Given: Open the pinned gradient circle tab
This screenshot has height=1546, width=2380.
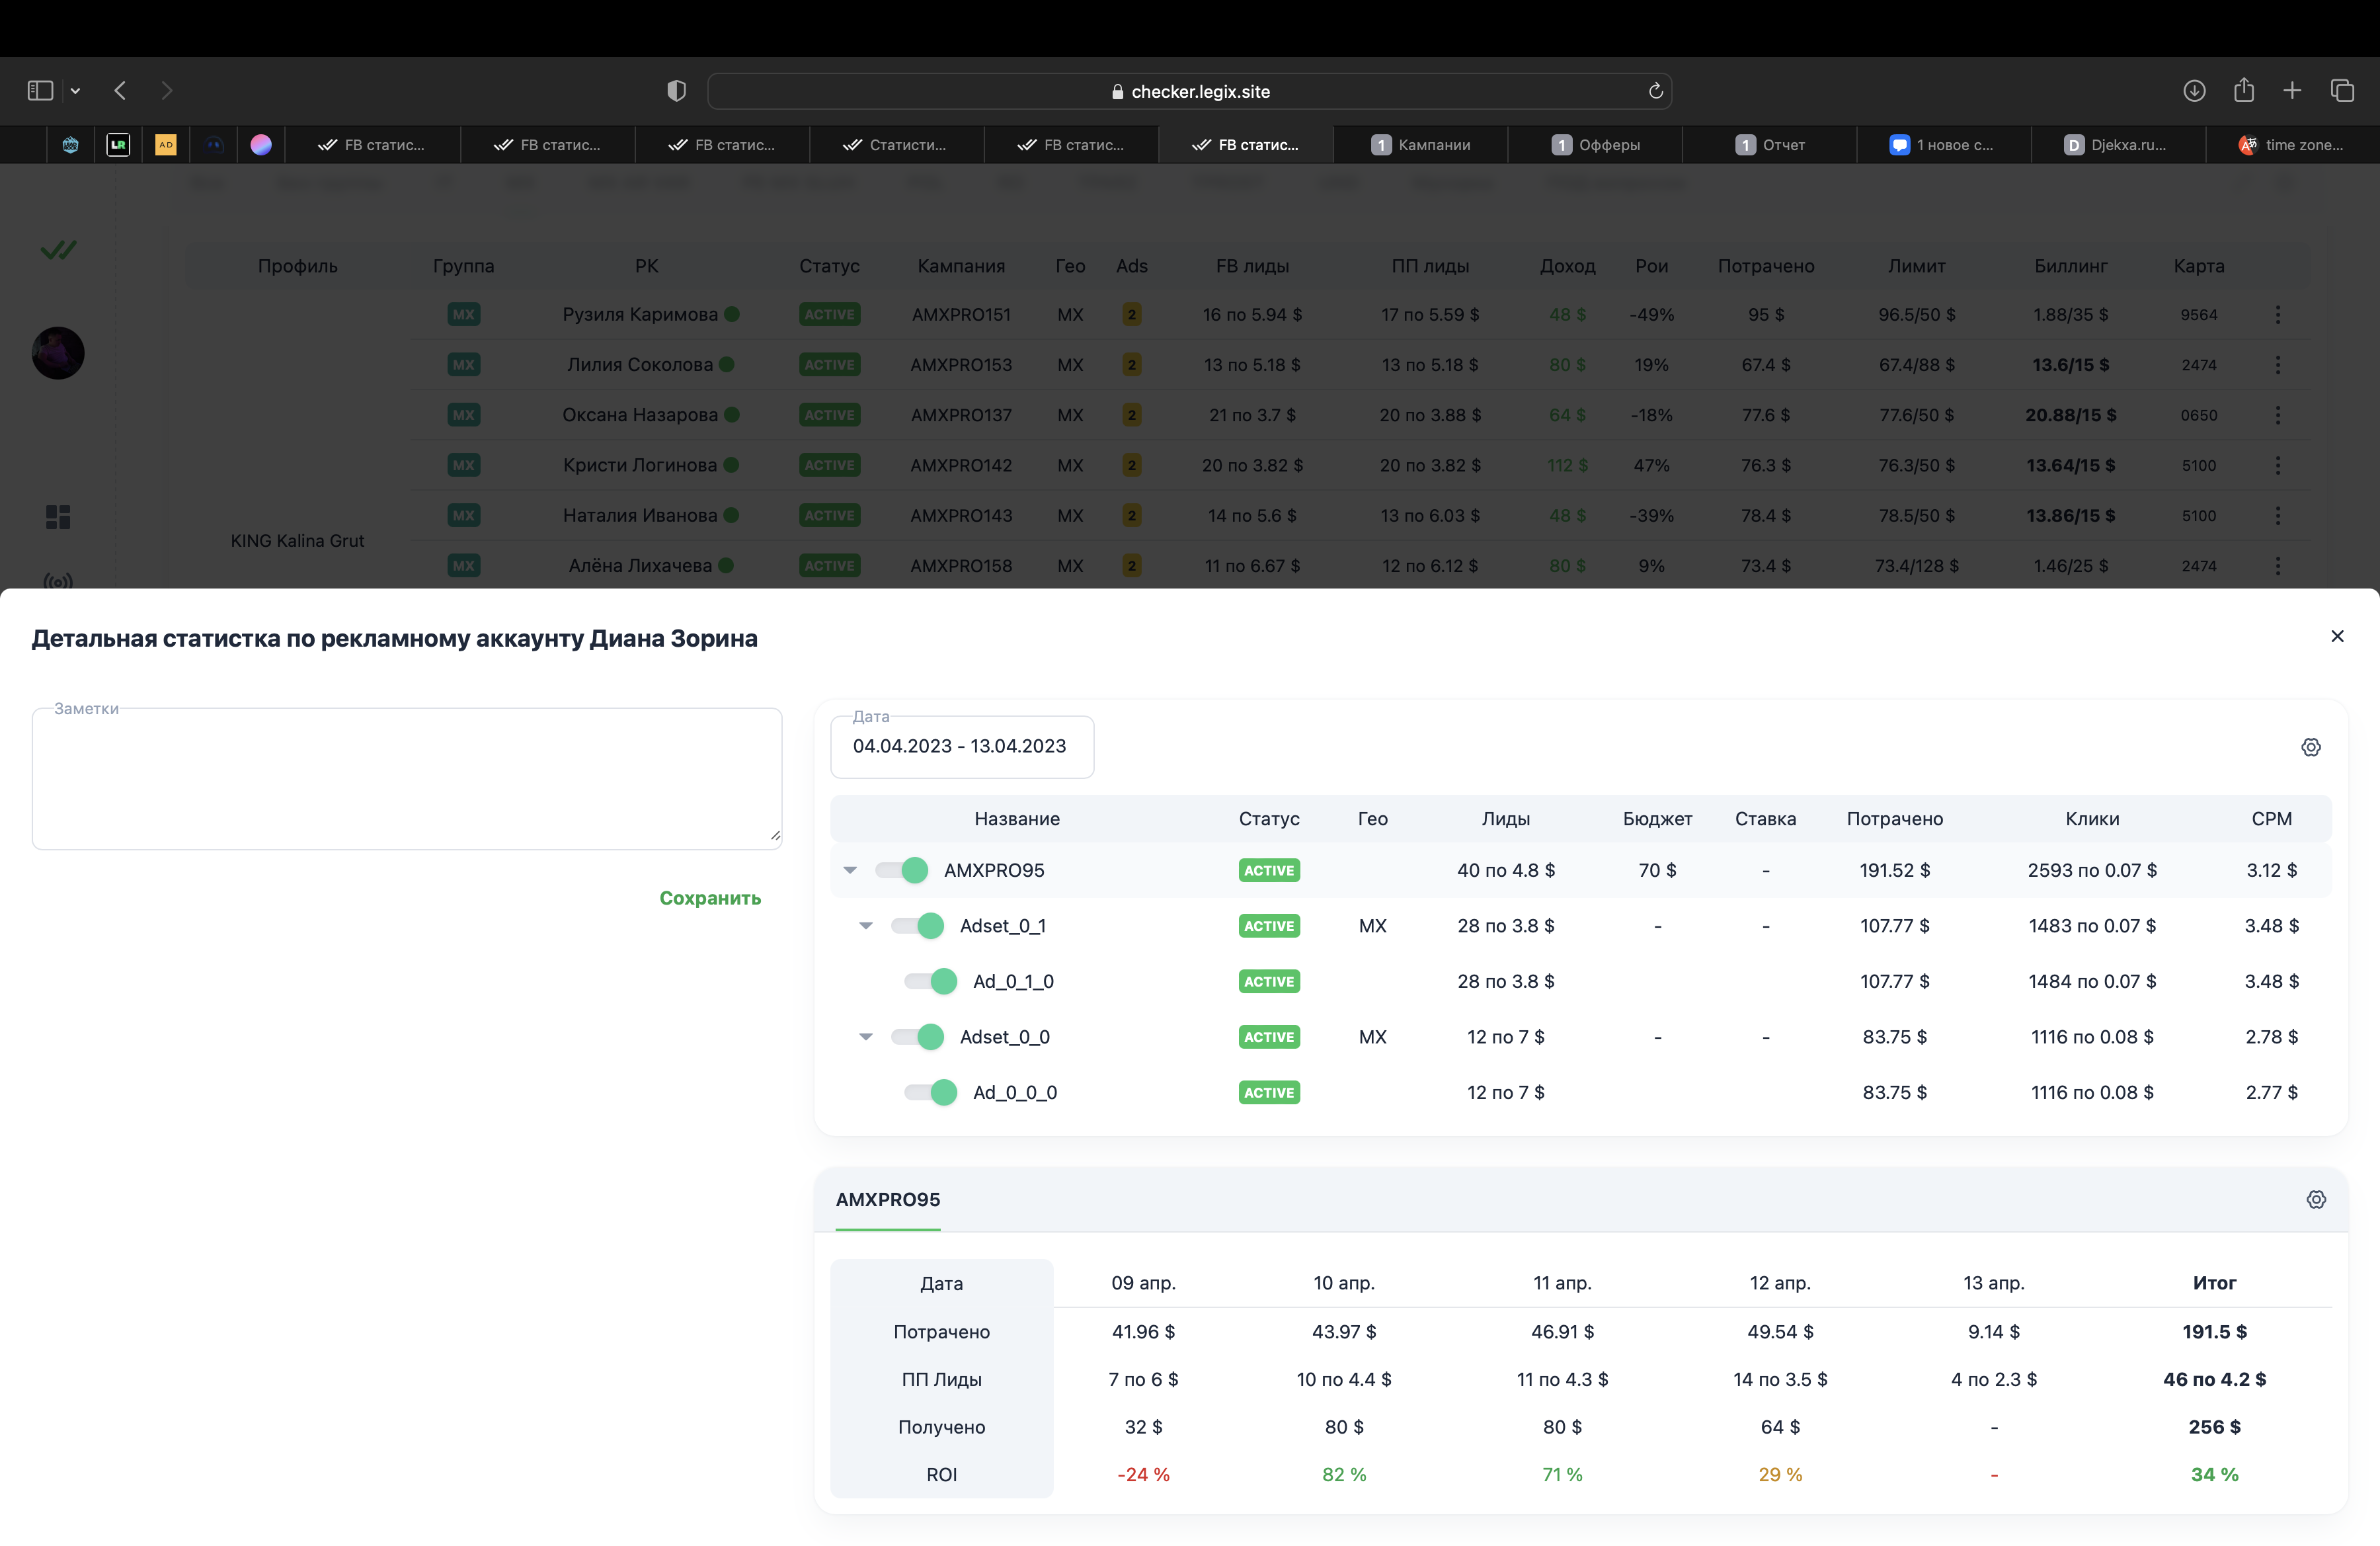Looking at the screenshot, I should [261, 145].
